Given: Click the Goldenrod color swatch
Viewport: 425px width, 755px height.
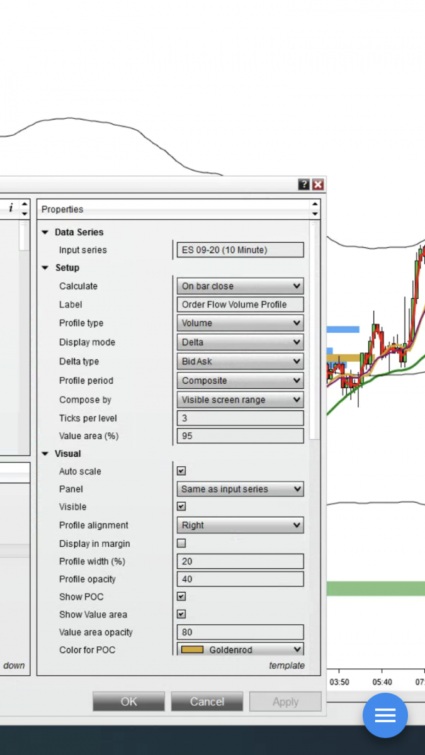Looking at the screenshot, I should point(192,650).
